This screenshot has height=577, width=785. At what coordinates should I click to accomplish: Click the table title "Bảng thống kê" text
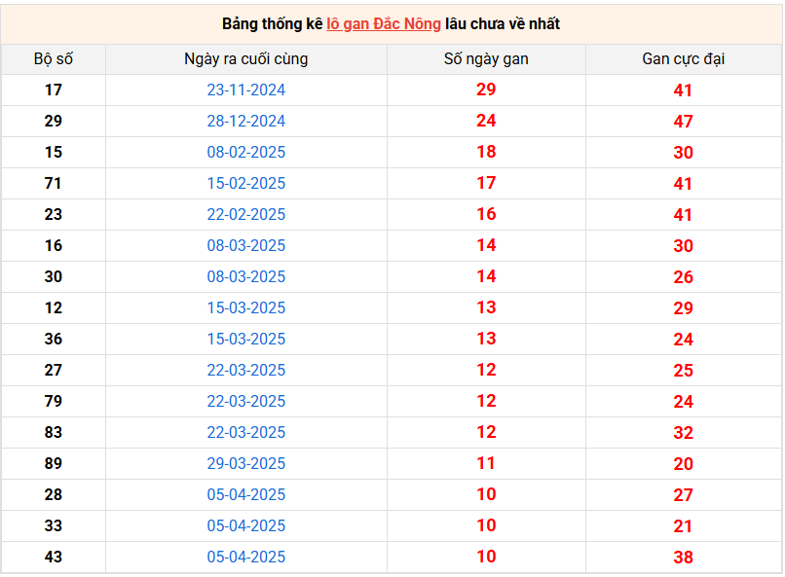[x=272, y=24]
